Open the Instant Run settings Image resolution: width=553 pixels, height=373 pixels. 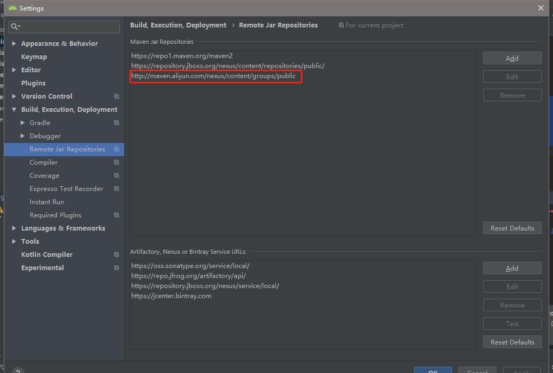47,202
